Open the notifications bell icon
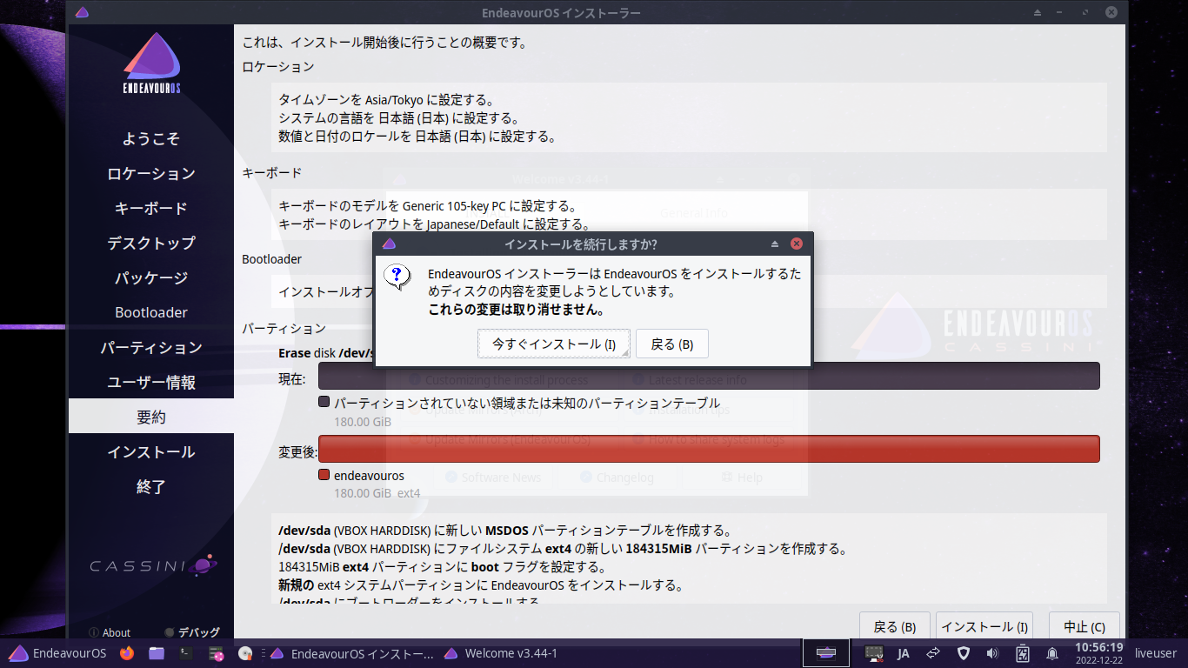Screen dimensions: 1188x668 tap(1052, 653)
